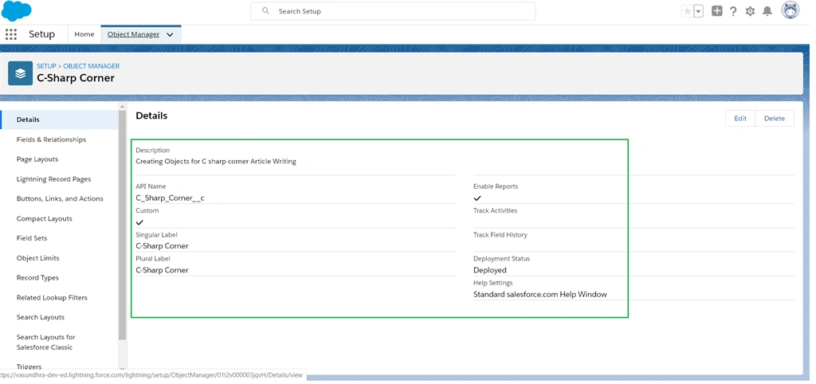Click the Plural Label value C-Sharp Corner
816x384 pixels.
click(x=162, y=270)
